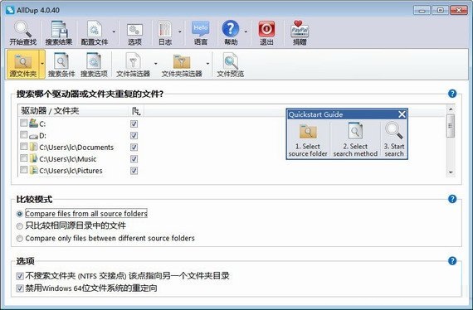Viewport: 473px width, 310px height.
Task: Close the Quickstart Guide panel
Action: 402,114
